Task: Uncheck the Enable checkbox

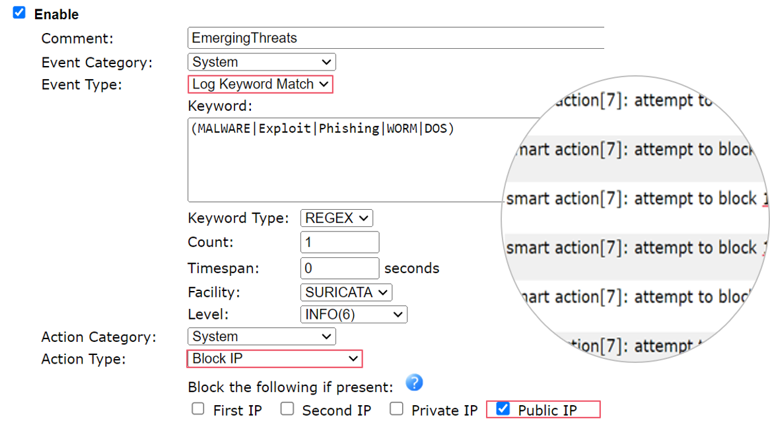Action: [20, 13]
